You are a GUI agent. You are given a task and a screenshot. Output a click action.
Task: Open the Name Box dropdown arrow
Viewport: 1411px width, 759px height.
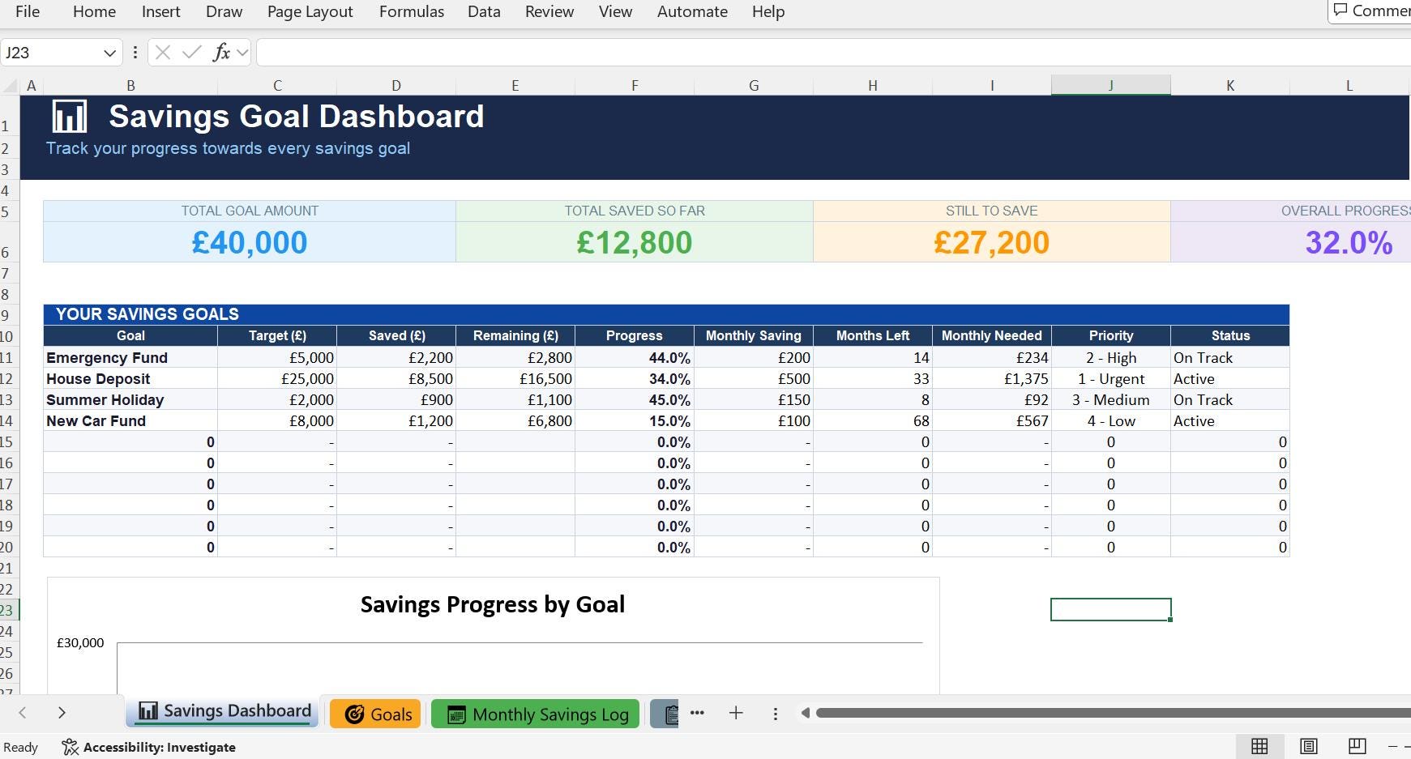click(x=109, y=53)
